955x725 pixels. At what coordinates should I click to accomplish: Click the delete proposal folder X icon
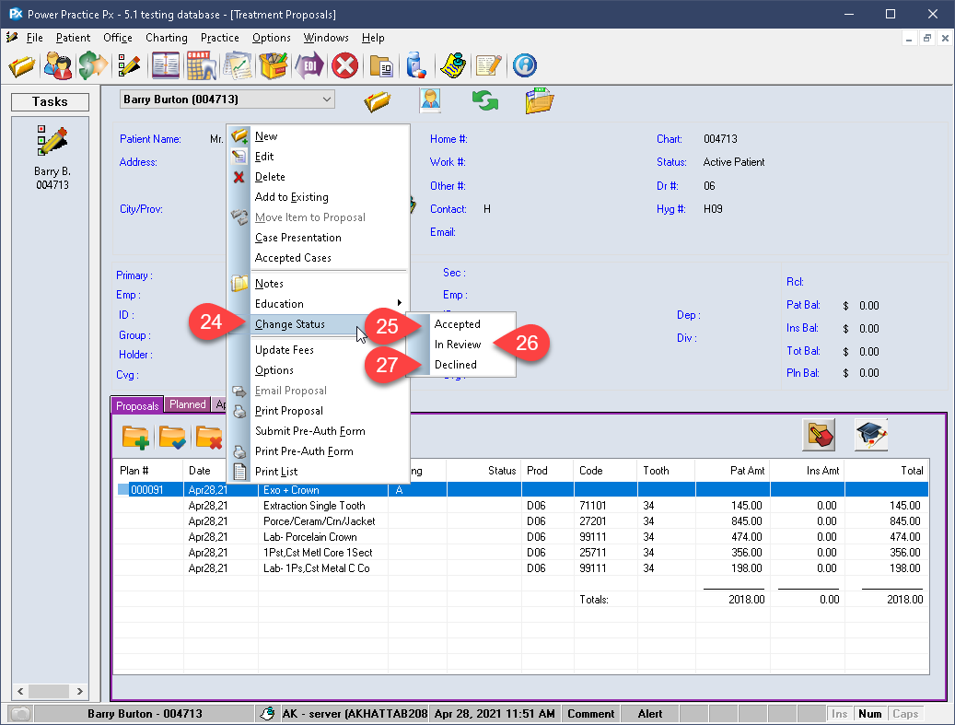[209, 437]
